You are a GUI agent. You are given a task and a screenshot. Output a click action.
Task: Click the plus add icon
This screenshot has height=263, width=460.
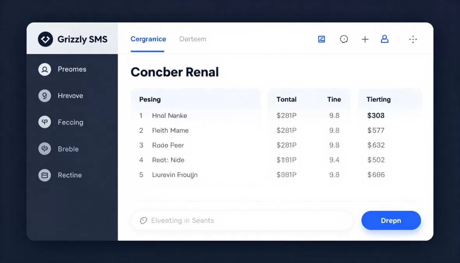coord(365,39)
